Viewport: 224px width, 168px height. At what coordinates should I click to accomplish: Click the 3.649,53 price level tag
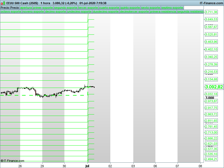211,19
